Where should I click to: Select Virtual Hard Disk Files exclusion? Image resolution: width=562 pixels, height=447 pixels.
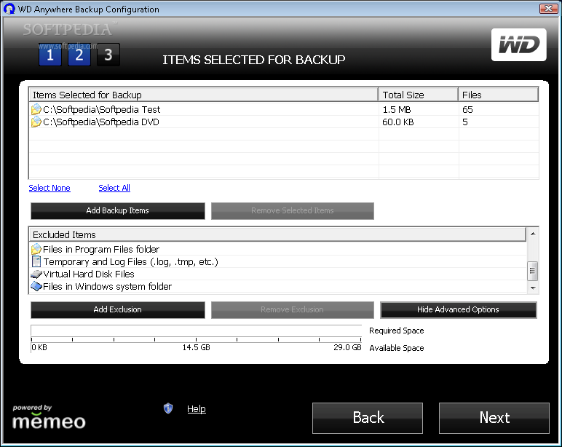point(278,274)
